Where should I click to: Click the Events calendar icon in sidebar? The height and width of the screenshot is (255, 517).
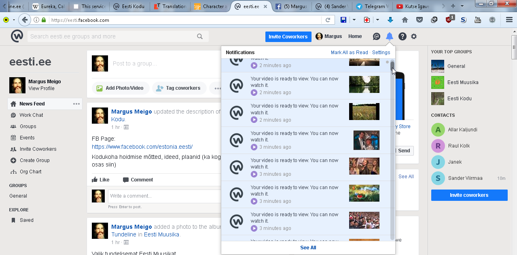click(x=13, y=138)
